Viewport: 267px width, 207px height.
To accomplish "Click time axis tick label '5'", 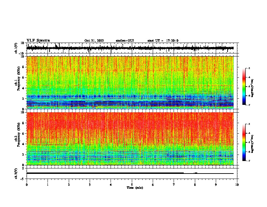I will [132, 185].
